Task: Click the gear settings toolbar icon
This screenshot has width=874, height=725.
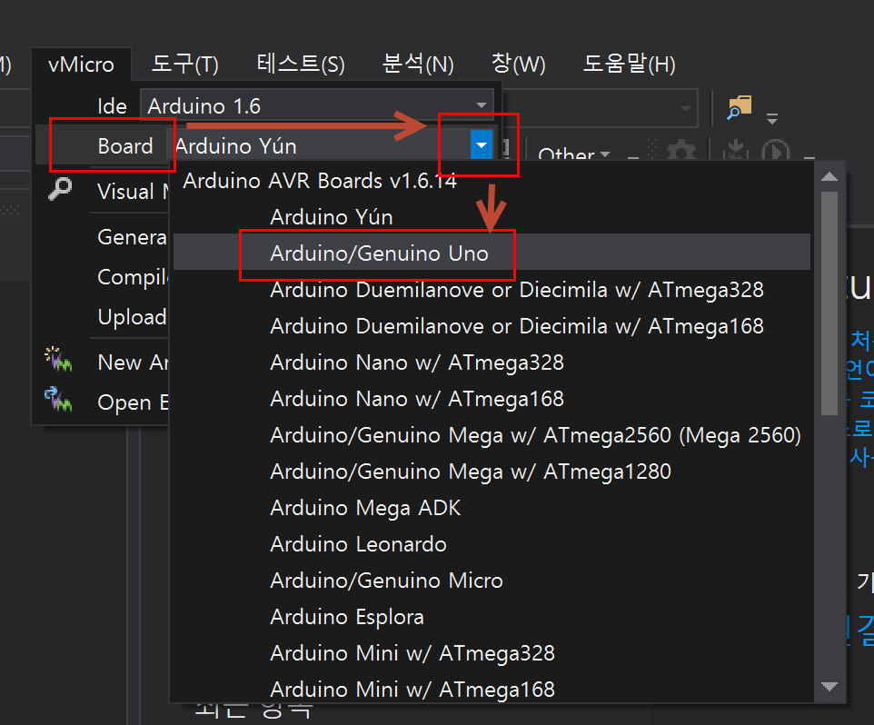Action: (680, 151)
